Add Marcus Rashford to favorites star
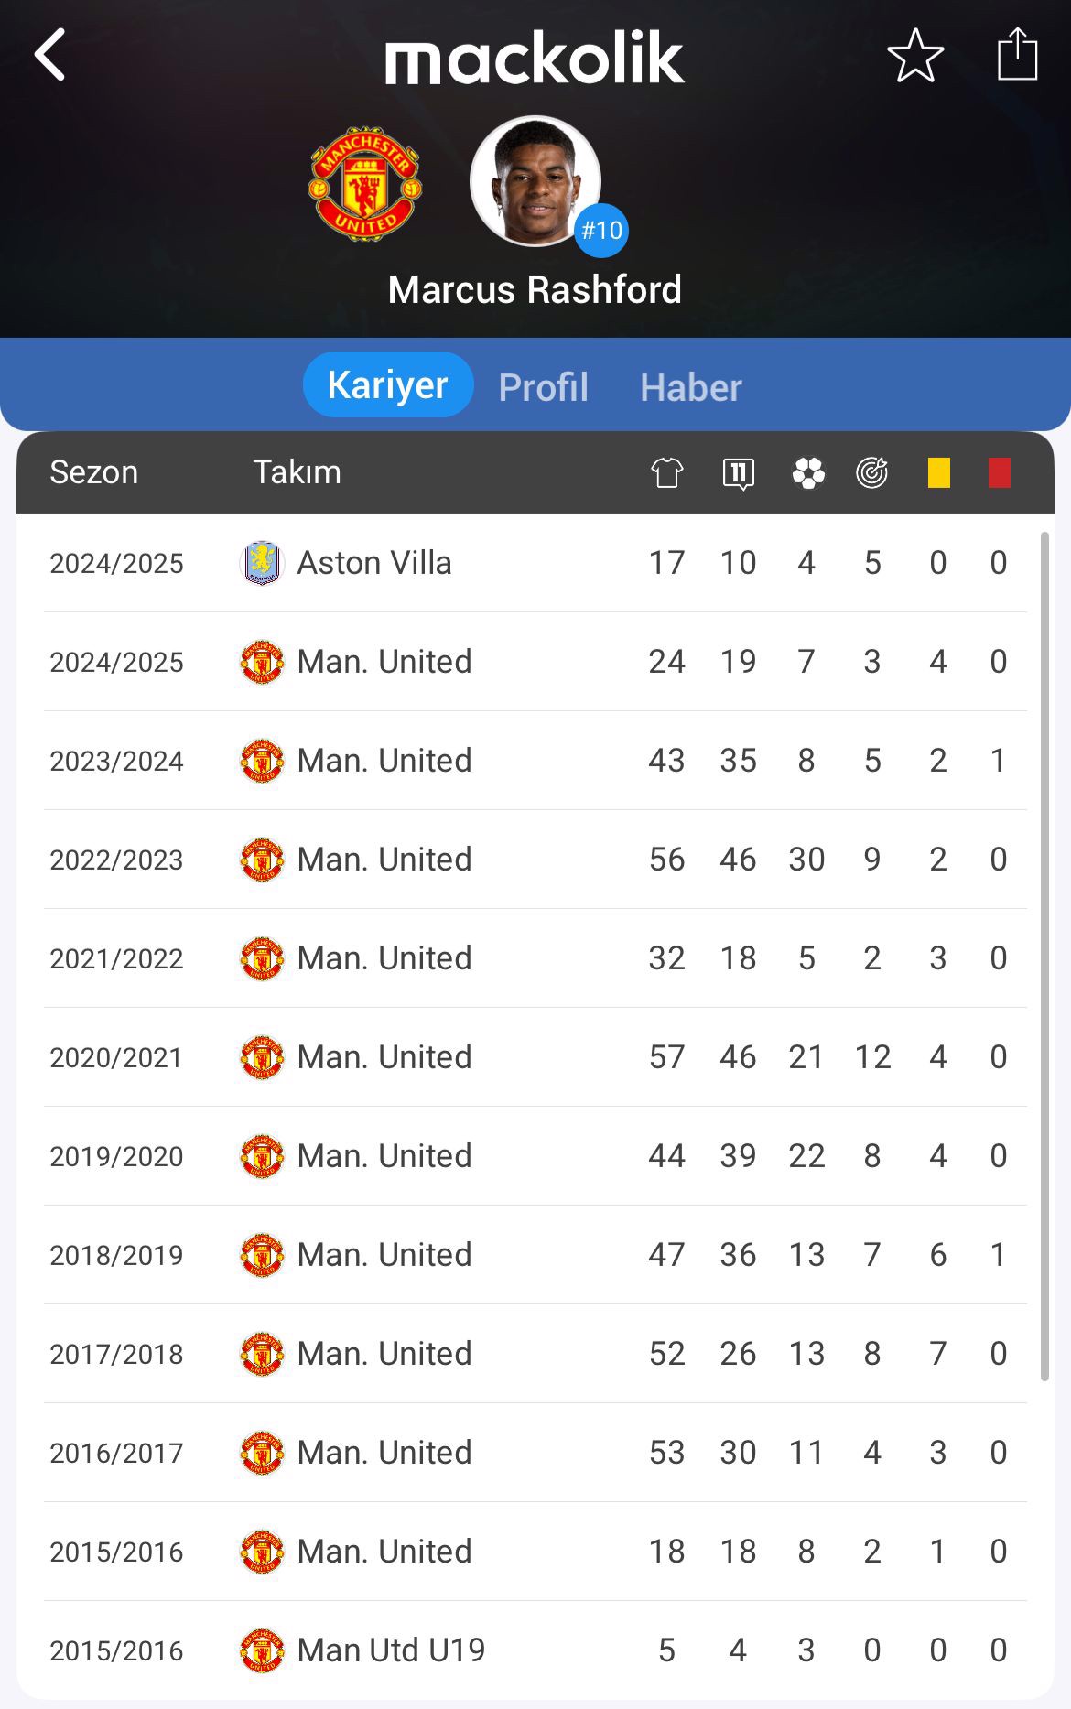Viewport: 1071px width, 1709px height. (915, 56)
